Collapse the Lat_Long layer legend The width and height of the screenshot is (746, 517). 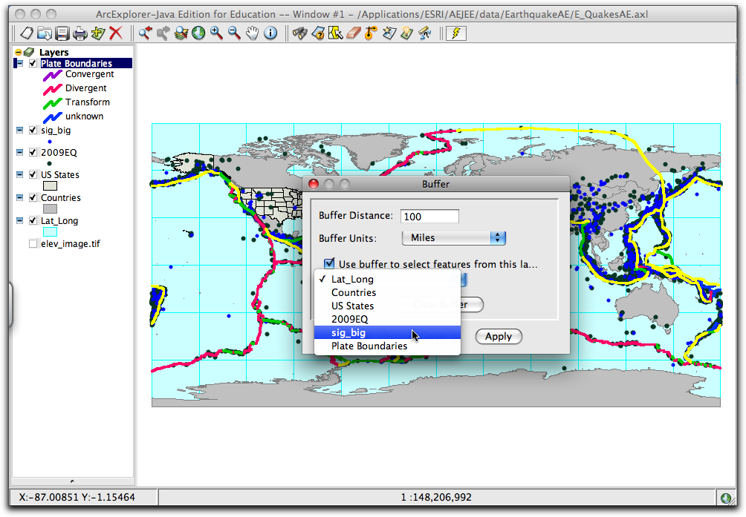[x=19, y=221]
